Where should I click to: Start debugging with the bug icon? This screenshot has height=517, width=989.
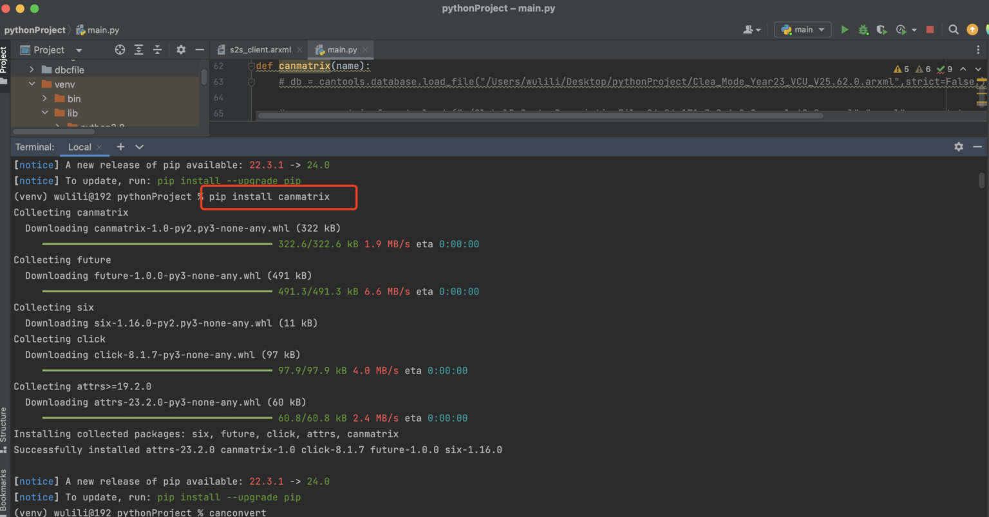point(863,30)
